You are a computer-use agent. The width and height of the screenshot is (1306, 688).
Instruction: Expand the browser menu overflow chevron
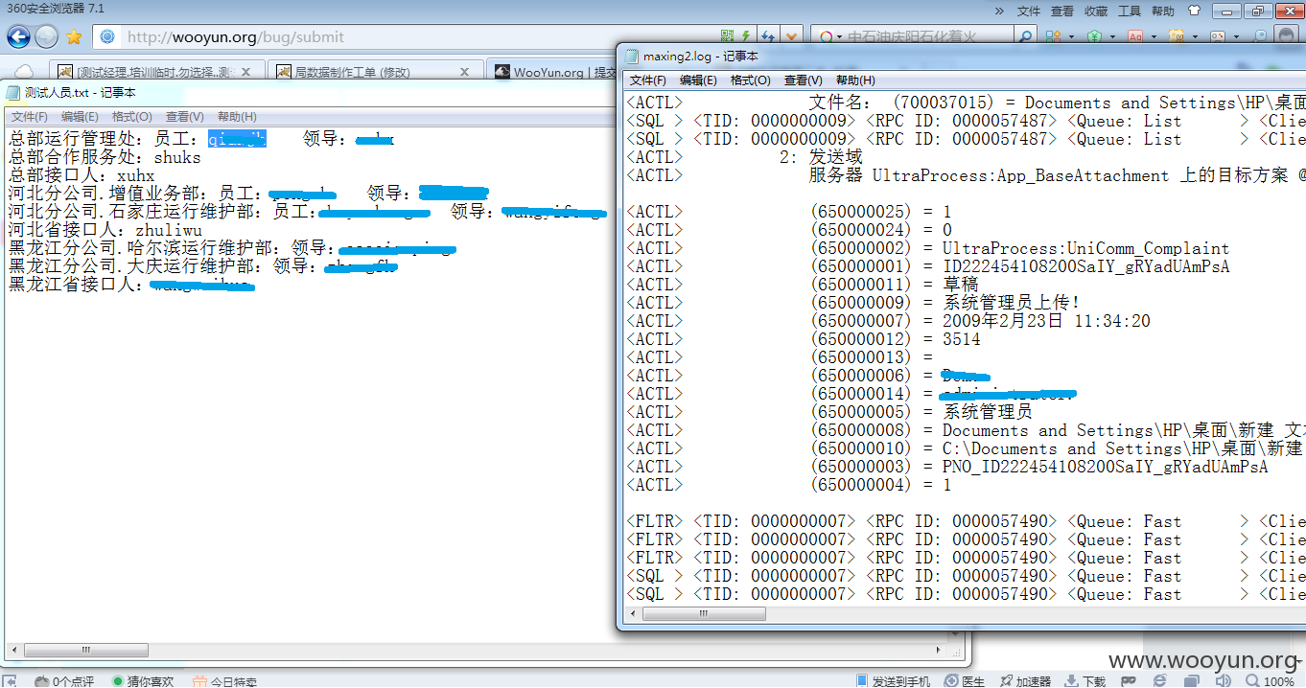999,11
